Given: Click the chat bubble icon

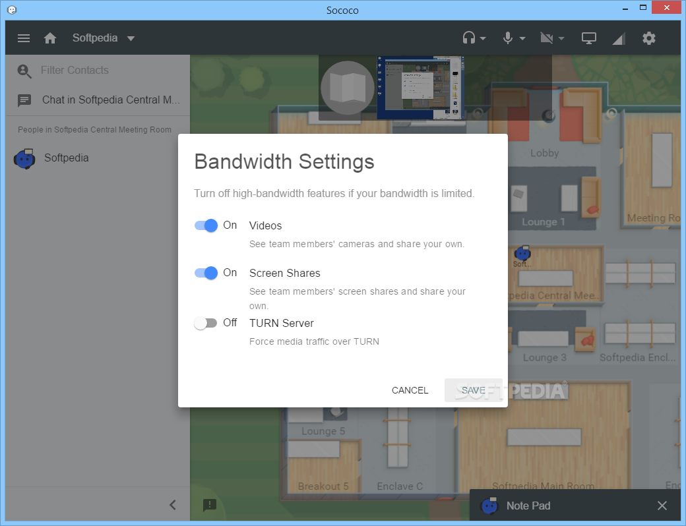Looking at the screenshot, I should point(24,101).
